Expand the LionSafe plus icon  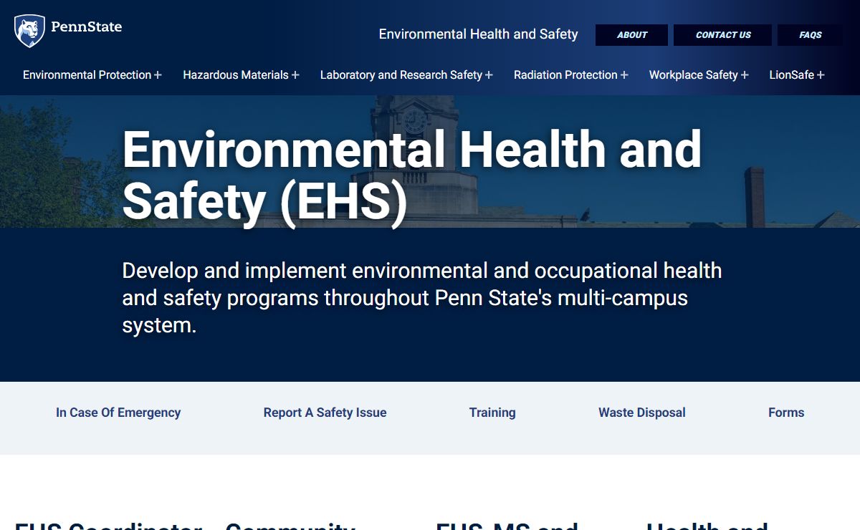(821, 75)
